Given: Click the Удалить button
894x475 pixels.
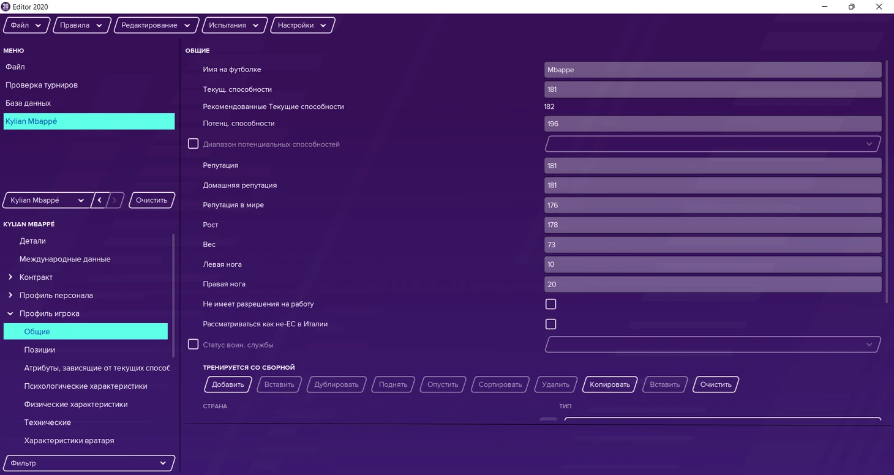Looking at the screenshot, I should (555, 384).
